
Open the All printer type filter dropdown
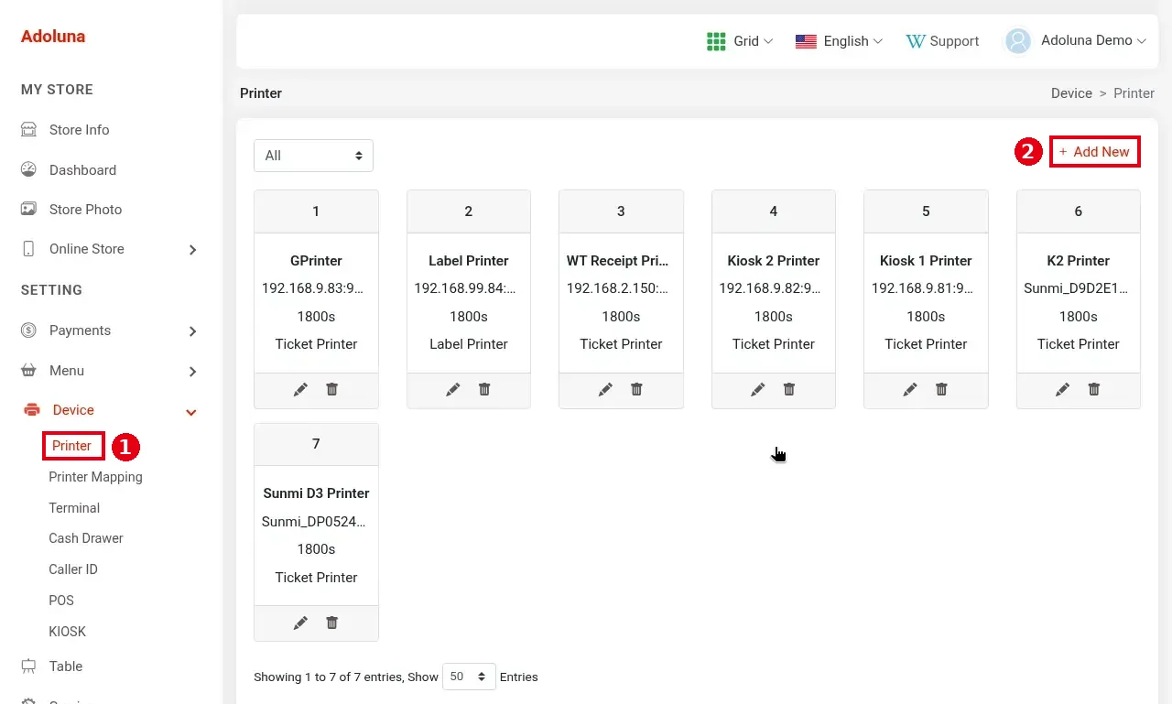(313, 156)
